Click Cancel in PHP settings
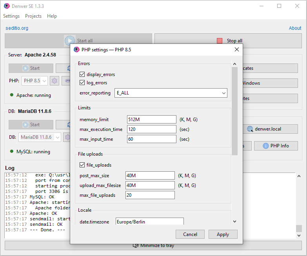The width and height of the screenshot is (307, 256). pos(190,234)
